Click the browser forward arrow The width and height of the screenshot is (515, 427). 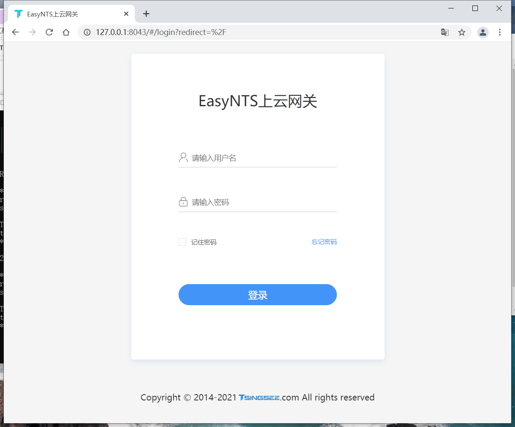tap(33, 32)
